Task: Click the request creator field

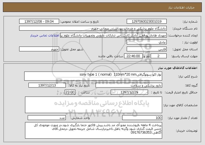Action: [113, 35]
